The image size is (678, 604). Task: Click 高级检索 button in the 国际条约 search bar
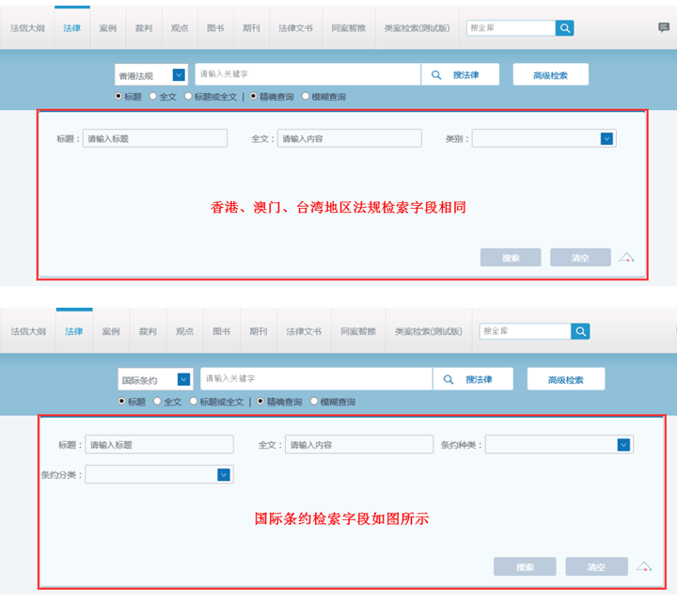pos(566,379)
